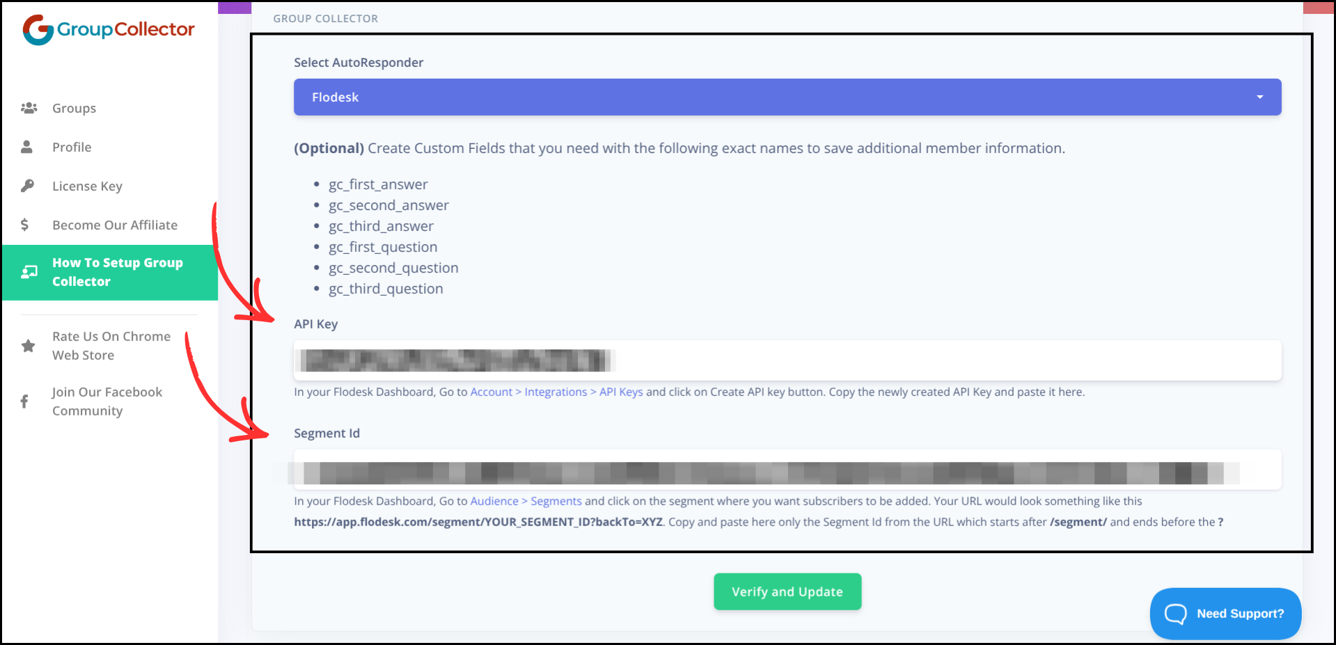Select Groups from the sidebar menu
Screen dimensions: 1336x645
73,108
